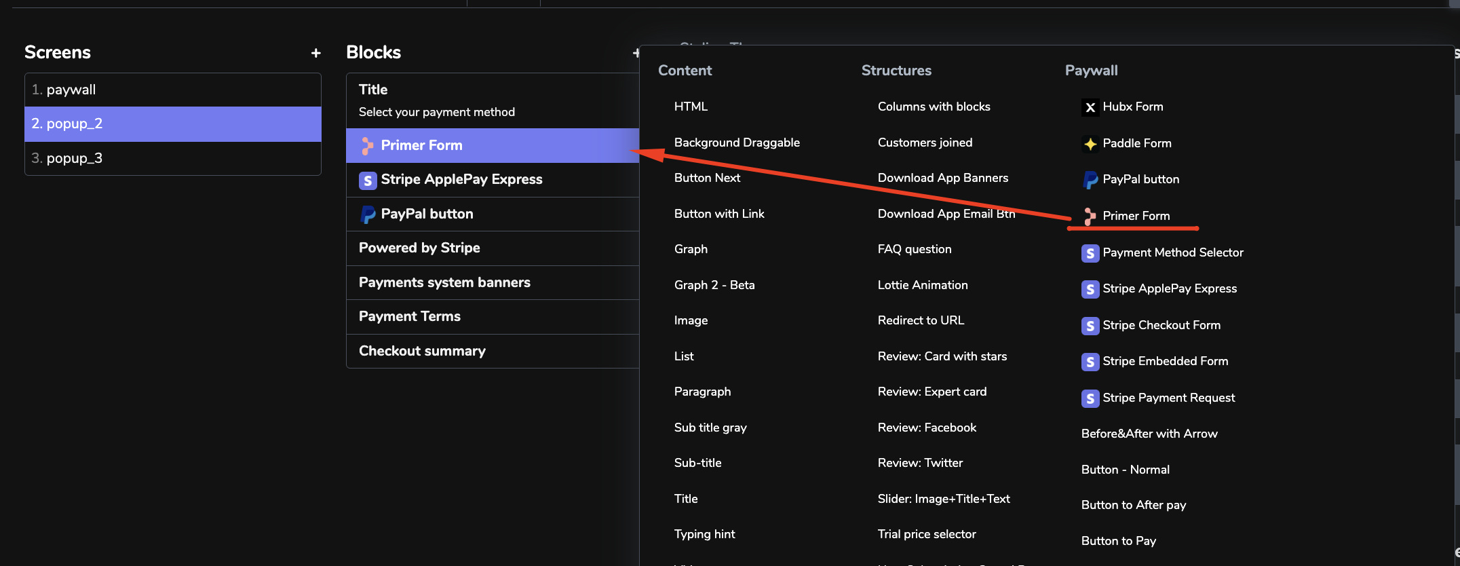Select the Payment Terms block
The image size is (1460, 566).
pos(493,316)
